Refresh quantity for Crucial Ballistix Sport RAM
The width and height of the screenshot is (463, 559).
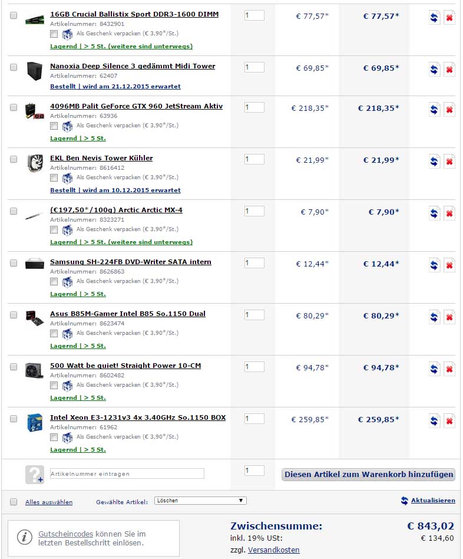pos(434,17)
